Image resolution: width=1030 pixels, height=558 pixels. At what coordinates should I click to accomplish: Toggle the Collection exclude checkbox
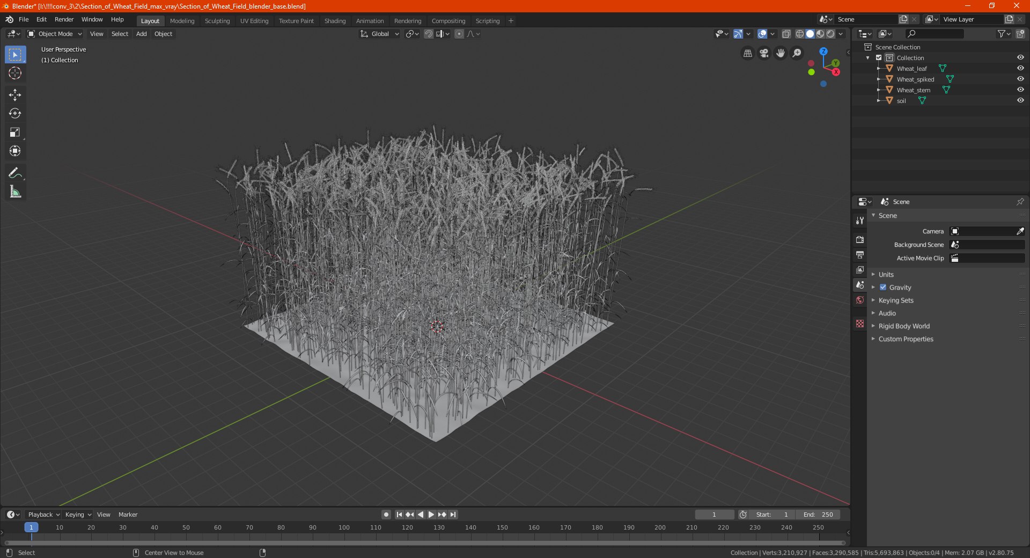pos(879,58)
